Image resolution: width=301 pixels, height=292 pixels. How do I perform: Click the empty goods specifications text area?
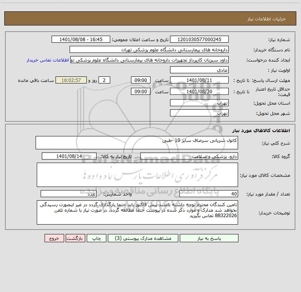coord(137,175)
